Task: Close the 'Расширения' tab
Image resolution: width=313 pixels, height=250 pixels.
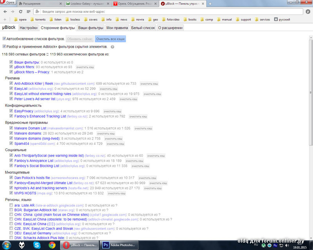Action: pos(61,4)
